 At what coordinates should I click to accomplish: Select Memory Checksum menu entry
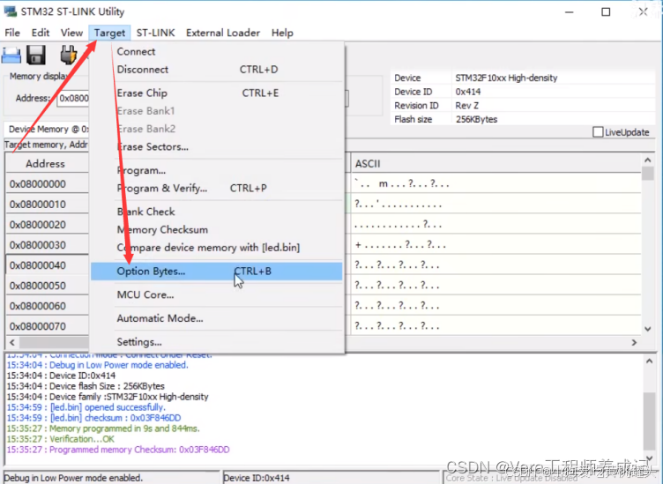coord(217,229)
